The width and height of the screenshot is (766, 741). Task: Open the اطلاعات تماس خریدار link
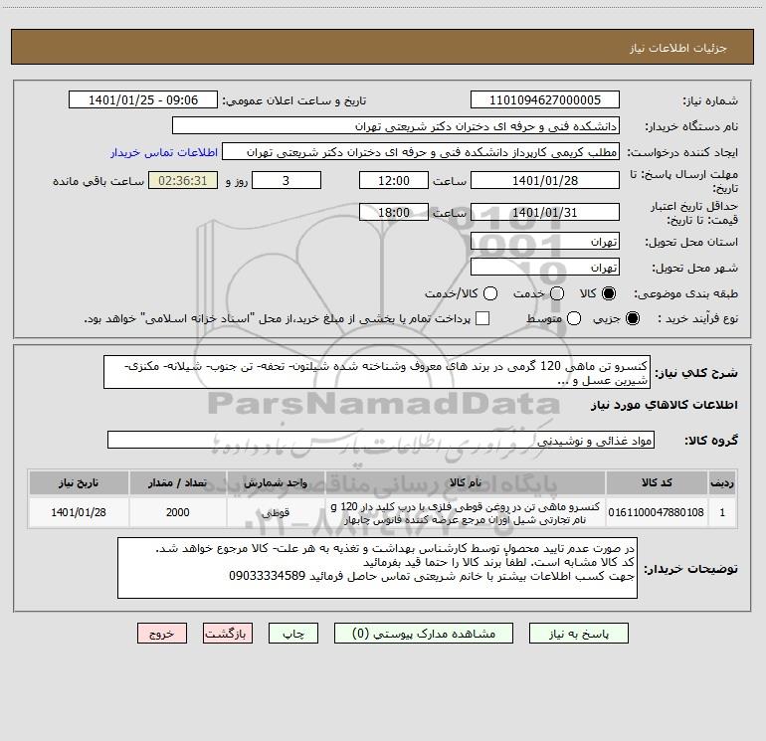[x=164, y=152]
